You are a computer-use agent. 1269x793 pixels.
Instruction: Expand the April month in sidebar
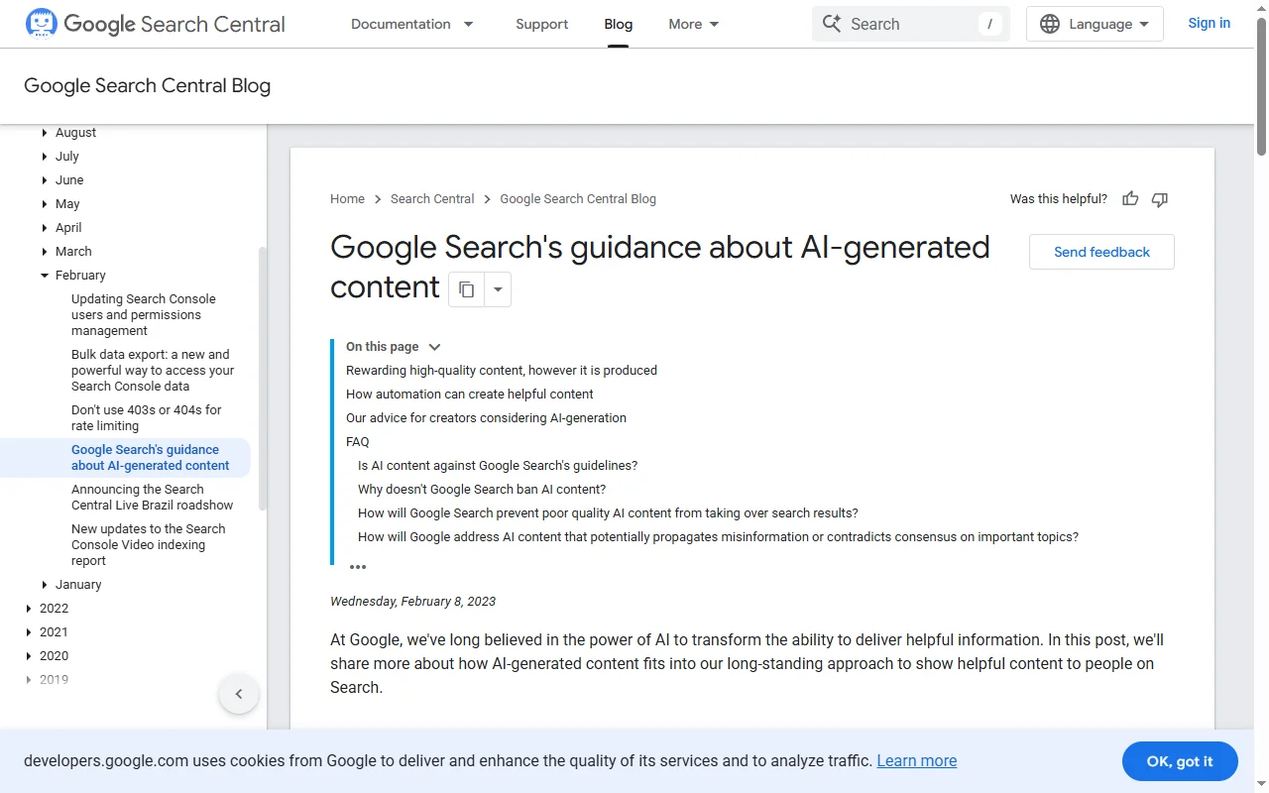45,228
